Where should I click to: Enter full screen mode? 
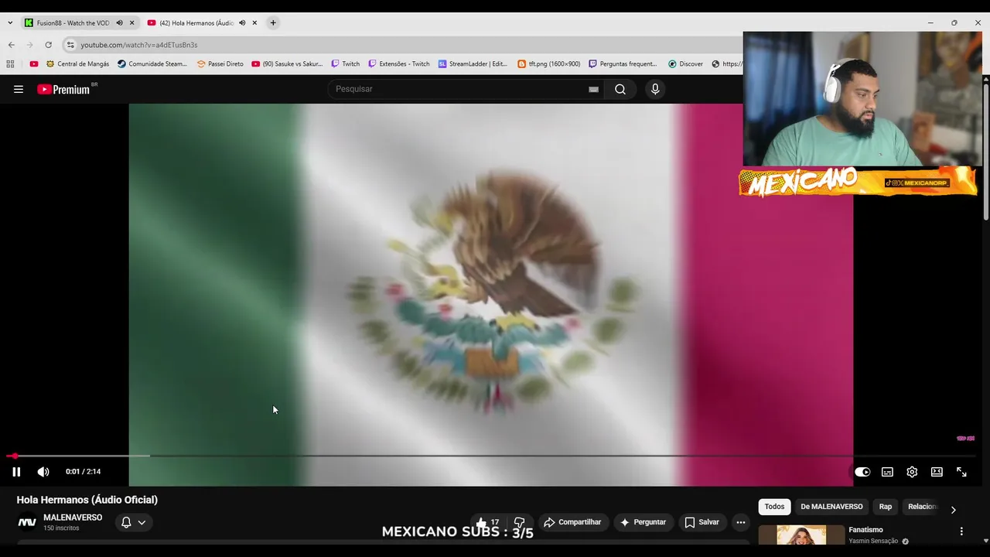tap(961, 472)
